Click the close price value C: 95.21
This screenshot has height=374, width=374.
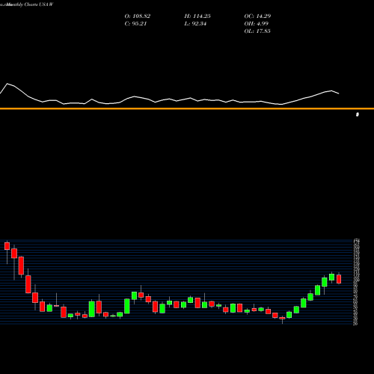[x=135, y=24]
